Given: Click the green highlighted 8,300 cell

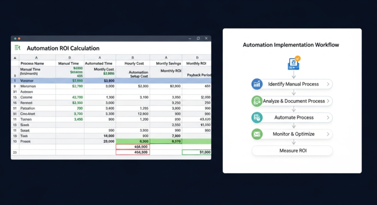Looking at the screenshot, I should [133, 141].
